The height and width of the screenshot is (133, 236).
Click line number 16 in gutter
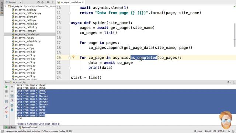[59, 38]
